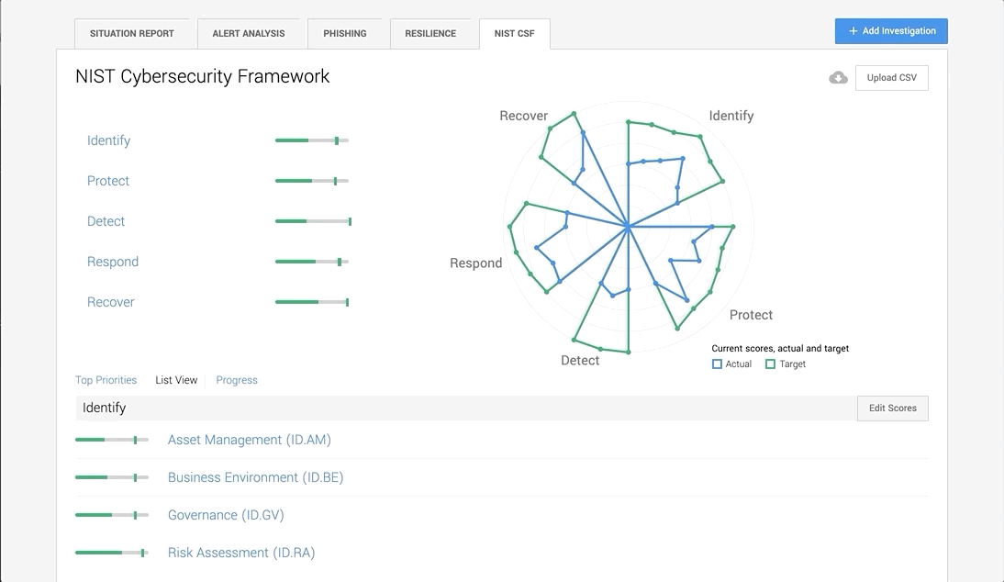
Task: Click the Protect score progress bar
Action: pos(312,181)
